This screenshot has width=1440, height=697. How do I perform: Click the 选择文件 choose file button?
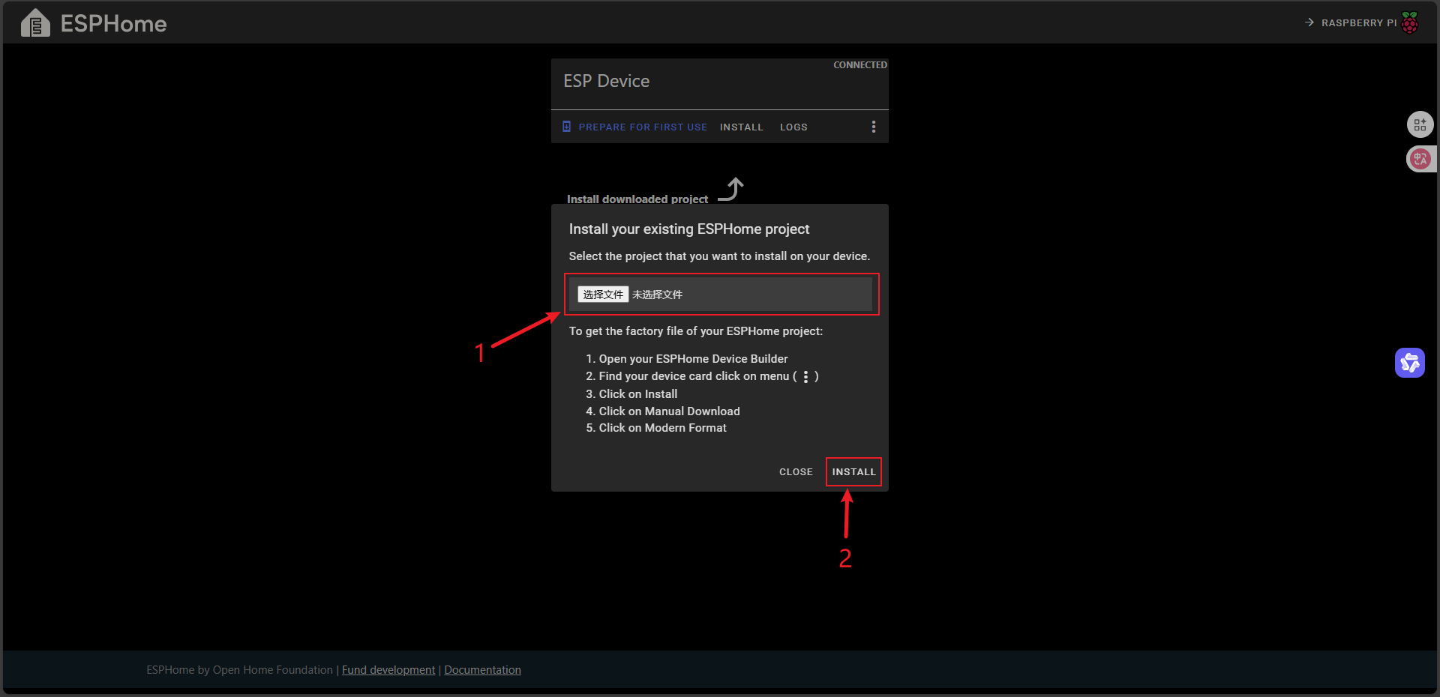click(603, 295)
